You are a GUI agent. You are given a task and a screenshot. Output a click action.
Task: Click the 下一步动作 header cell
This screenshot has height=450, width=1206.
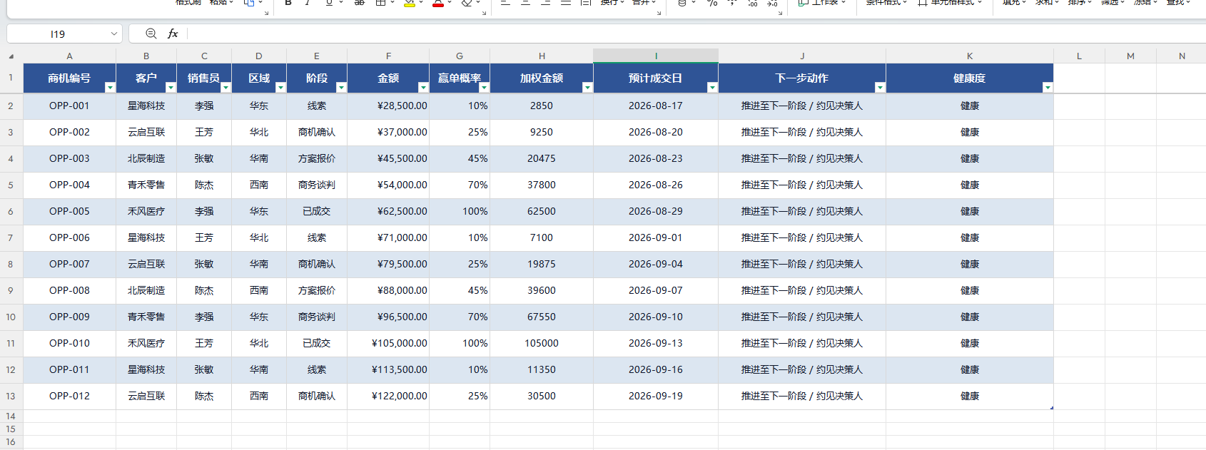(802, 78)
